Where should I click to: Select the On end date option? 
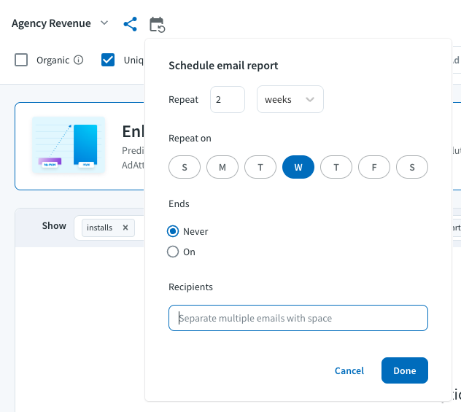point(173,252)
